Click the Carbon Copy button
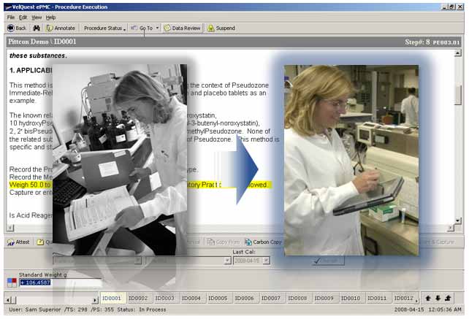This screenshot has height=319, width=469. [x=263, y=242]
